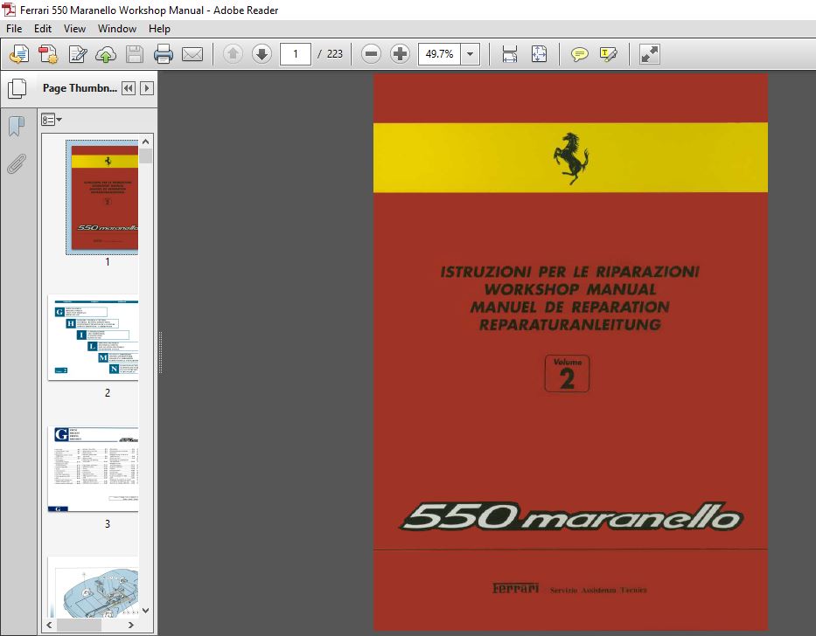The image size is (816, 636).
Task: Click the thumbnails horizontal scroll right arrow
Action: [131, 625]
